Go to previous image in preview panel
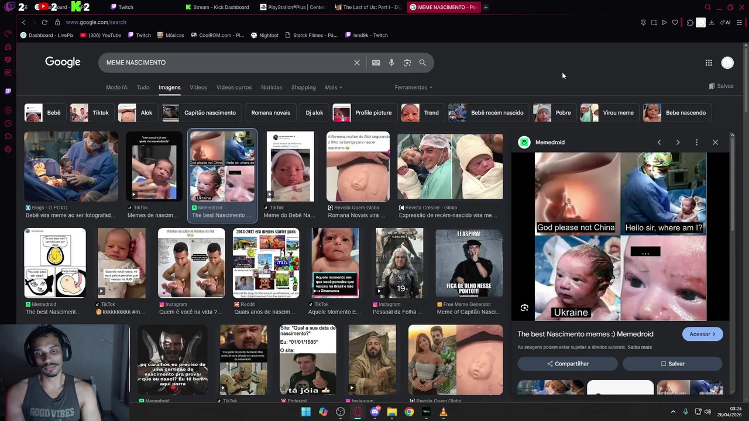Viewport: 749px width, 421px height. pyautogui.click(x=659, y=142)
